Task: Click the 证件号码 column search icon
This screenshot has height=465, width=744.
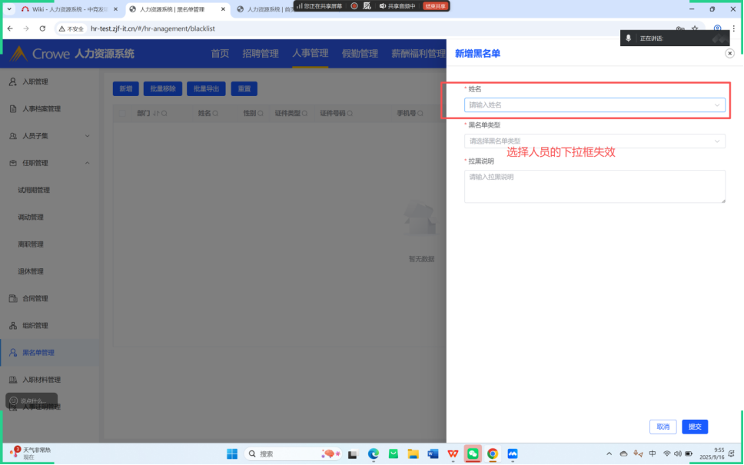Action: (350, 114)
